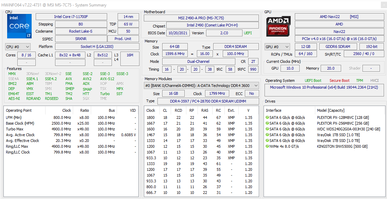Viewport: 387px width, 199px height.
Task: Click the Intel Core i7 logo
Action: pyautogui.click(x=19, y=26)
